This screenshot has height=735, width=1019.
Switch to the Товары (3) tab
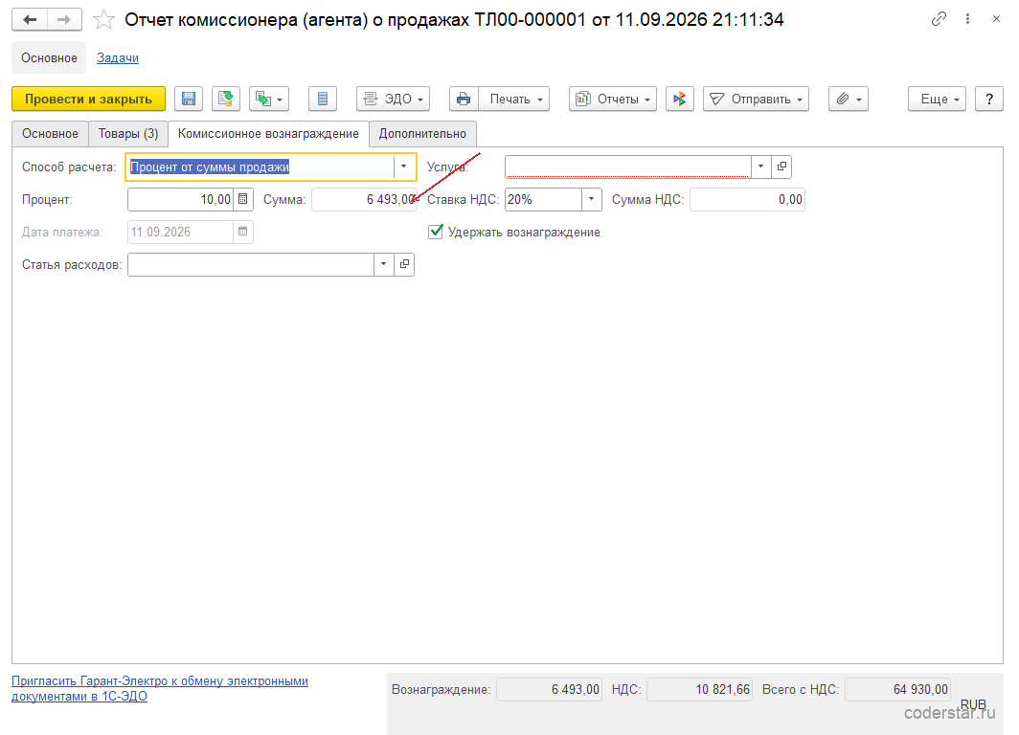(x=128, y=134)
